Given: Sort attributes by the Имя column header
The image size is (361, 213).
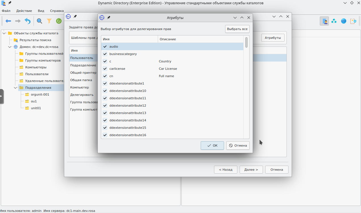Looking at the screenshot, I should [x=129, y=39].
